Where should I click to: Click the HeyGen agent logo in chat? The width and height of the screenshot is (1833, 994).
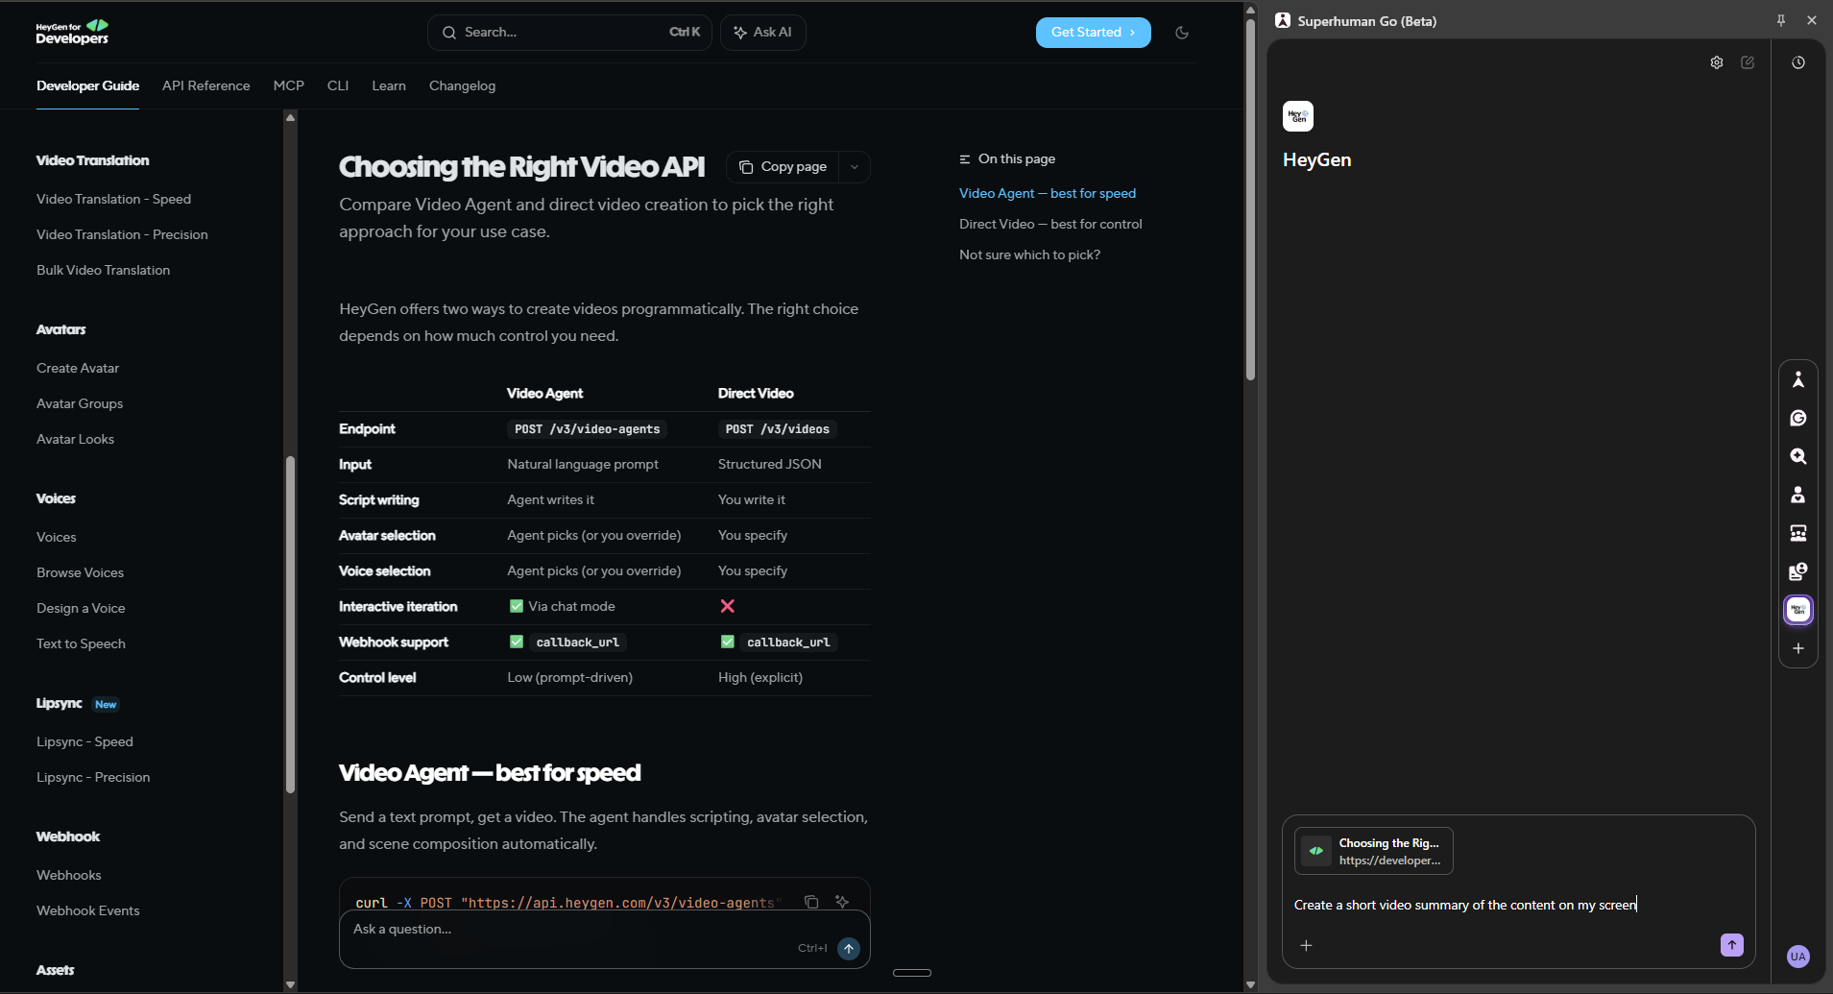pyautogui.click(x=1298, y=116)
